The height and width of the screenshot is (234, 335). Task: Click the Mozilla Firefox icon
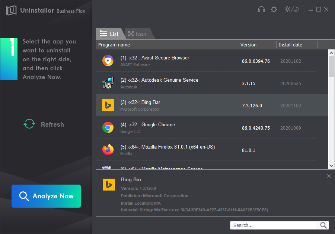coord(108,150)
